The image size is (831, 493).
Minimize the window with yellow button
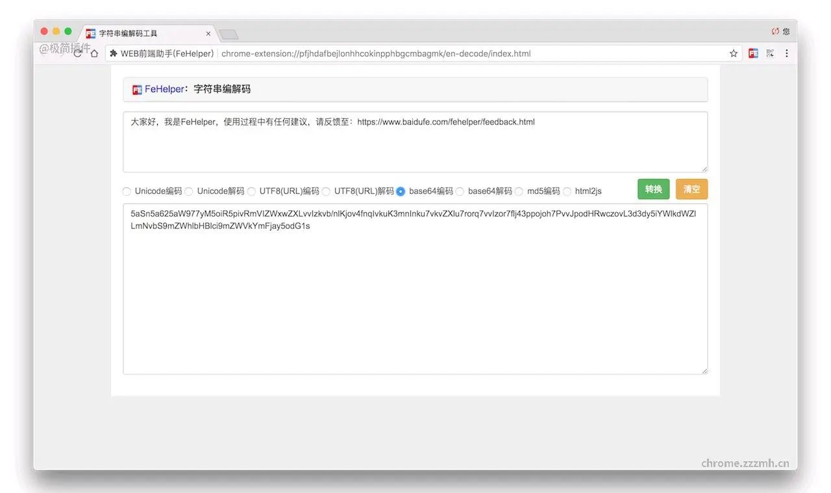coord(56,31)
